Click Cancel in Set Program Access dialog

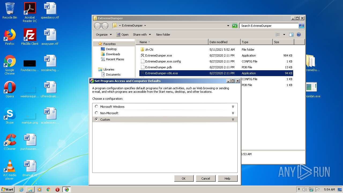tap(206, 179)
